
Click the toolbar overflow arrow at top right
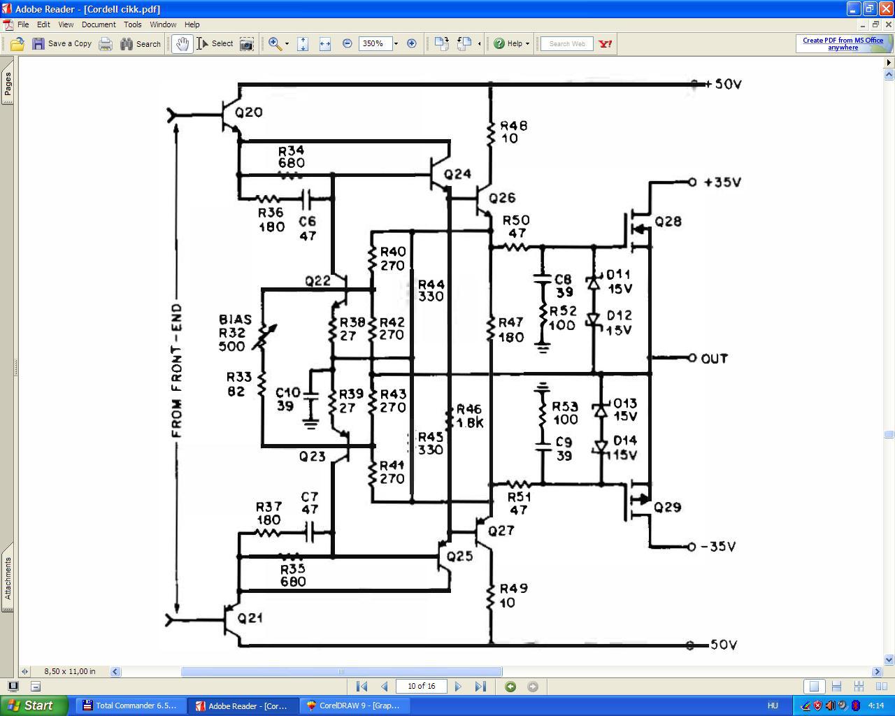(x=889, y=62)
